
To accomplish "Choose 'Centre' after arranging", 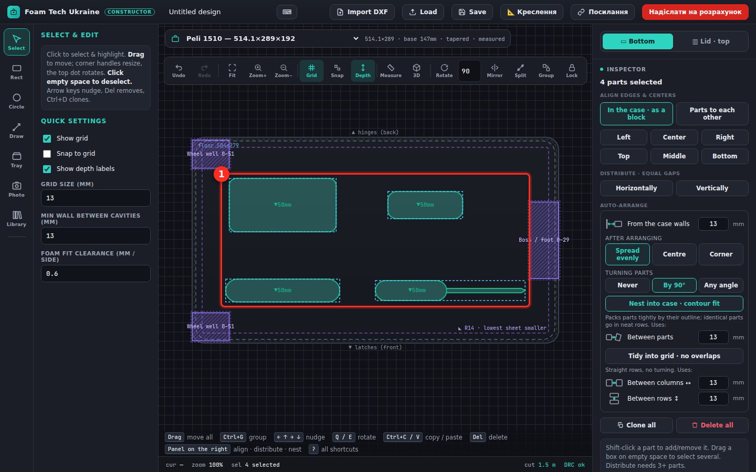I will click(x=674, y=254).
